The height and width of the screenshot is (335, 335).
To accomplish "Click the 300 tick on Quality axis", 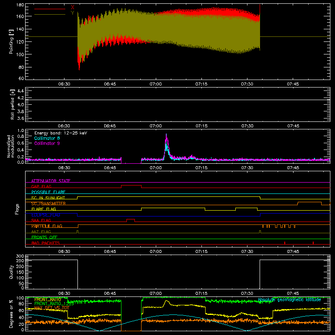I will (20, 256).
